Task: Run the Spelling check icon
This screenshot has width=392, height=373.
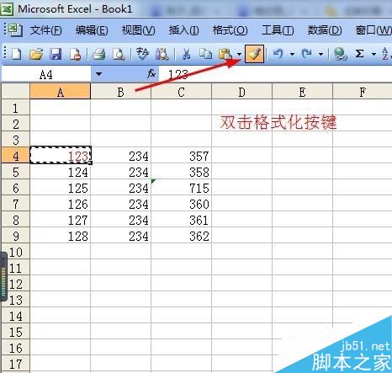Action: pos(142,54)
